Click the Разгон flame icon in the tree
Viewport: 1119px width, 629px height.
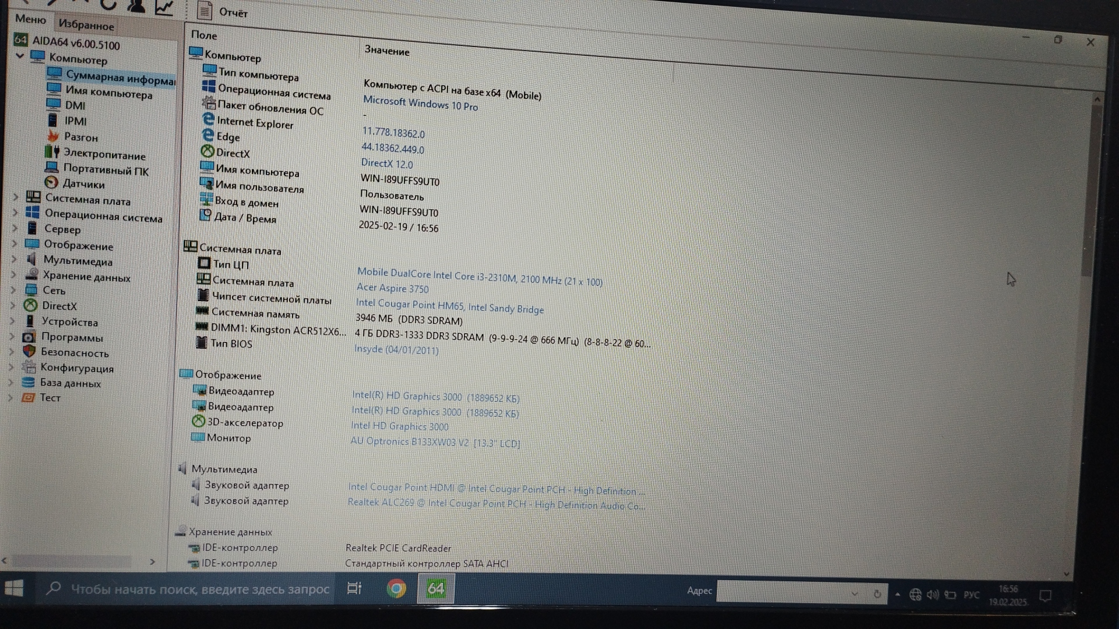(52, 136)
